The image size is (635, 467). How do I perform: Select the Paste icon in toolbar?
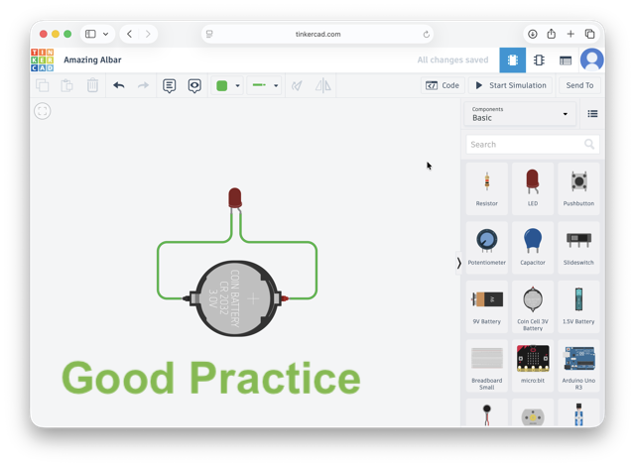(66, 85)
